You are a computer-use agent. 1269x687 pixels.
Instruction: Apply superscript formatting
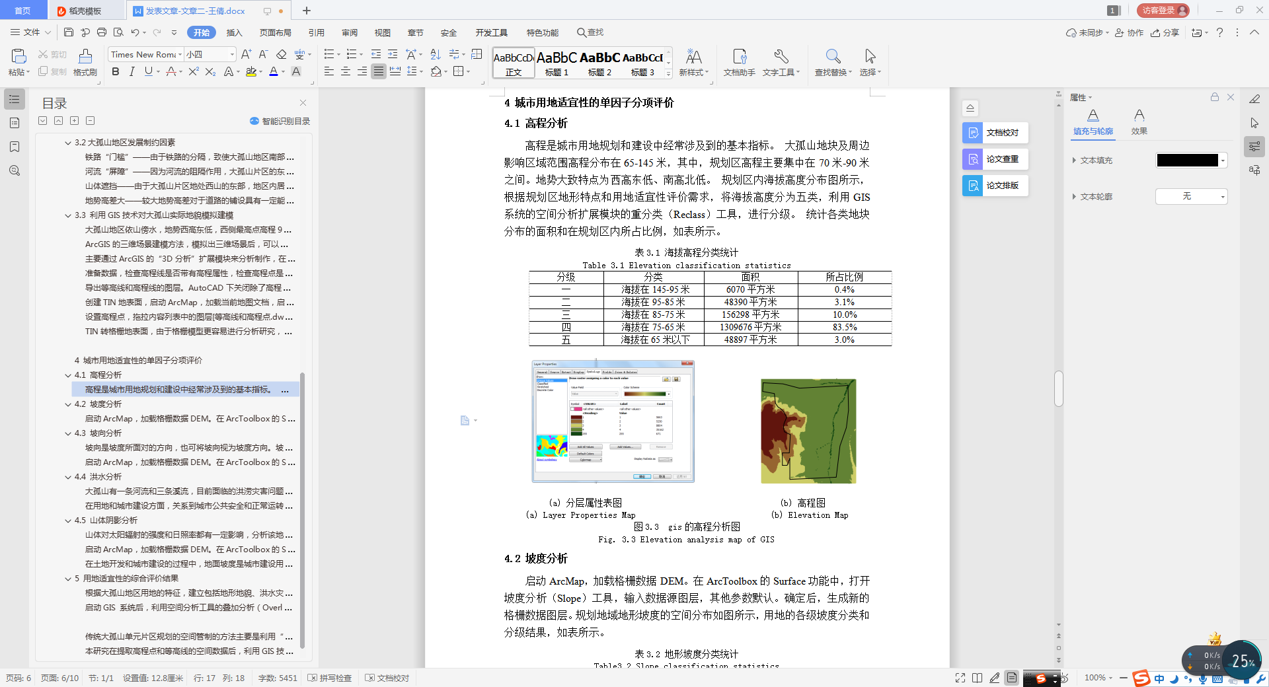tap(193, 71)
